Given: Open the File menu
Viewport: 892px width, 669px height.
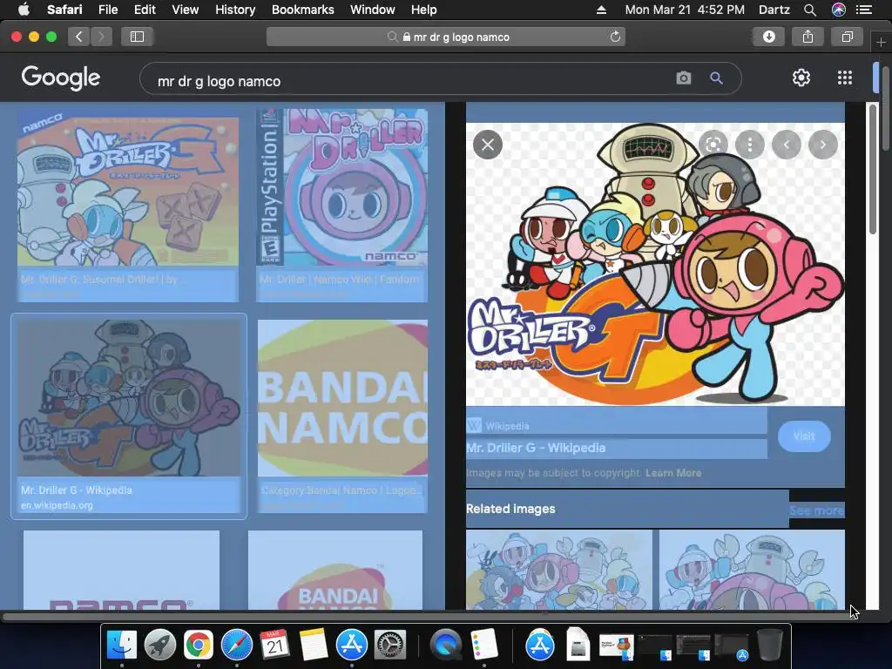Looking at the screenshot, I should click(108, 10).
